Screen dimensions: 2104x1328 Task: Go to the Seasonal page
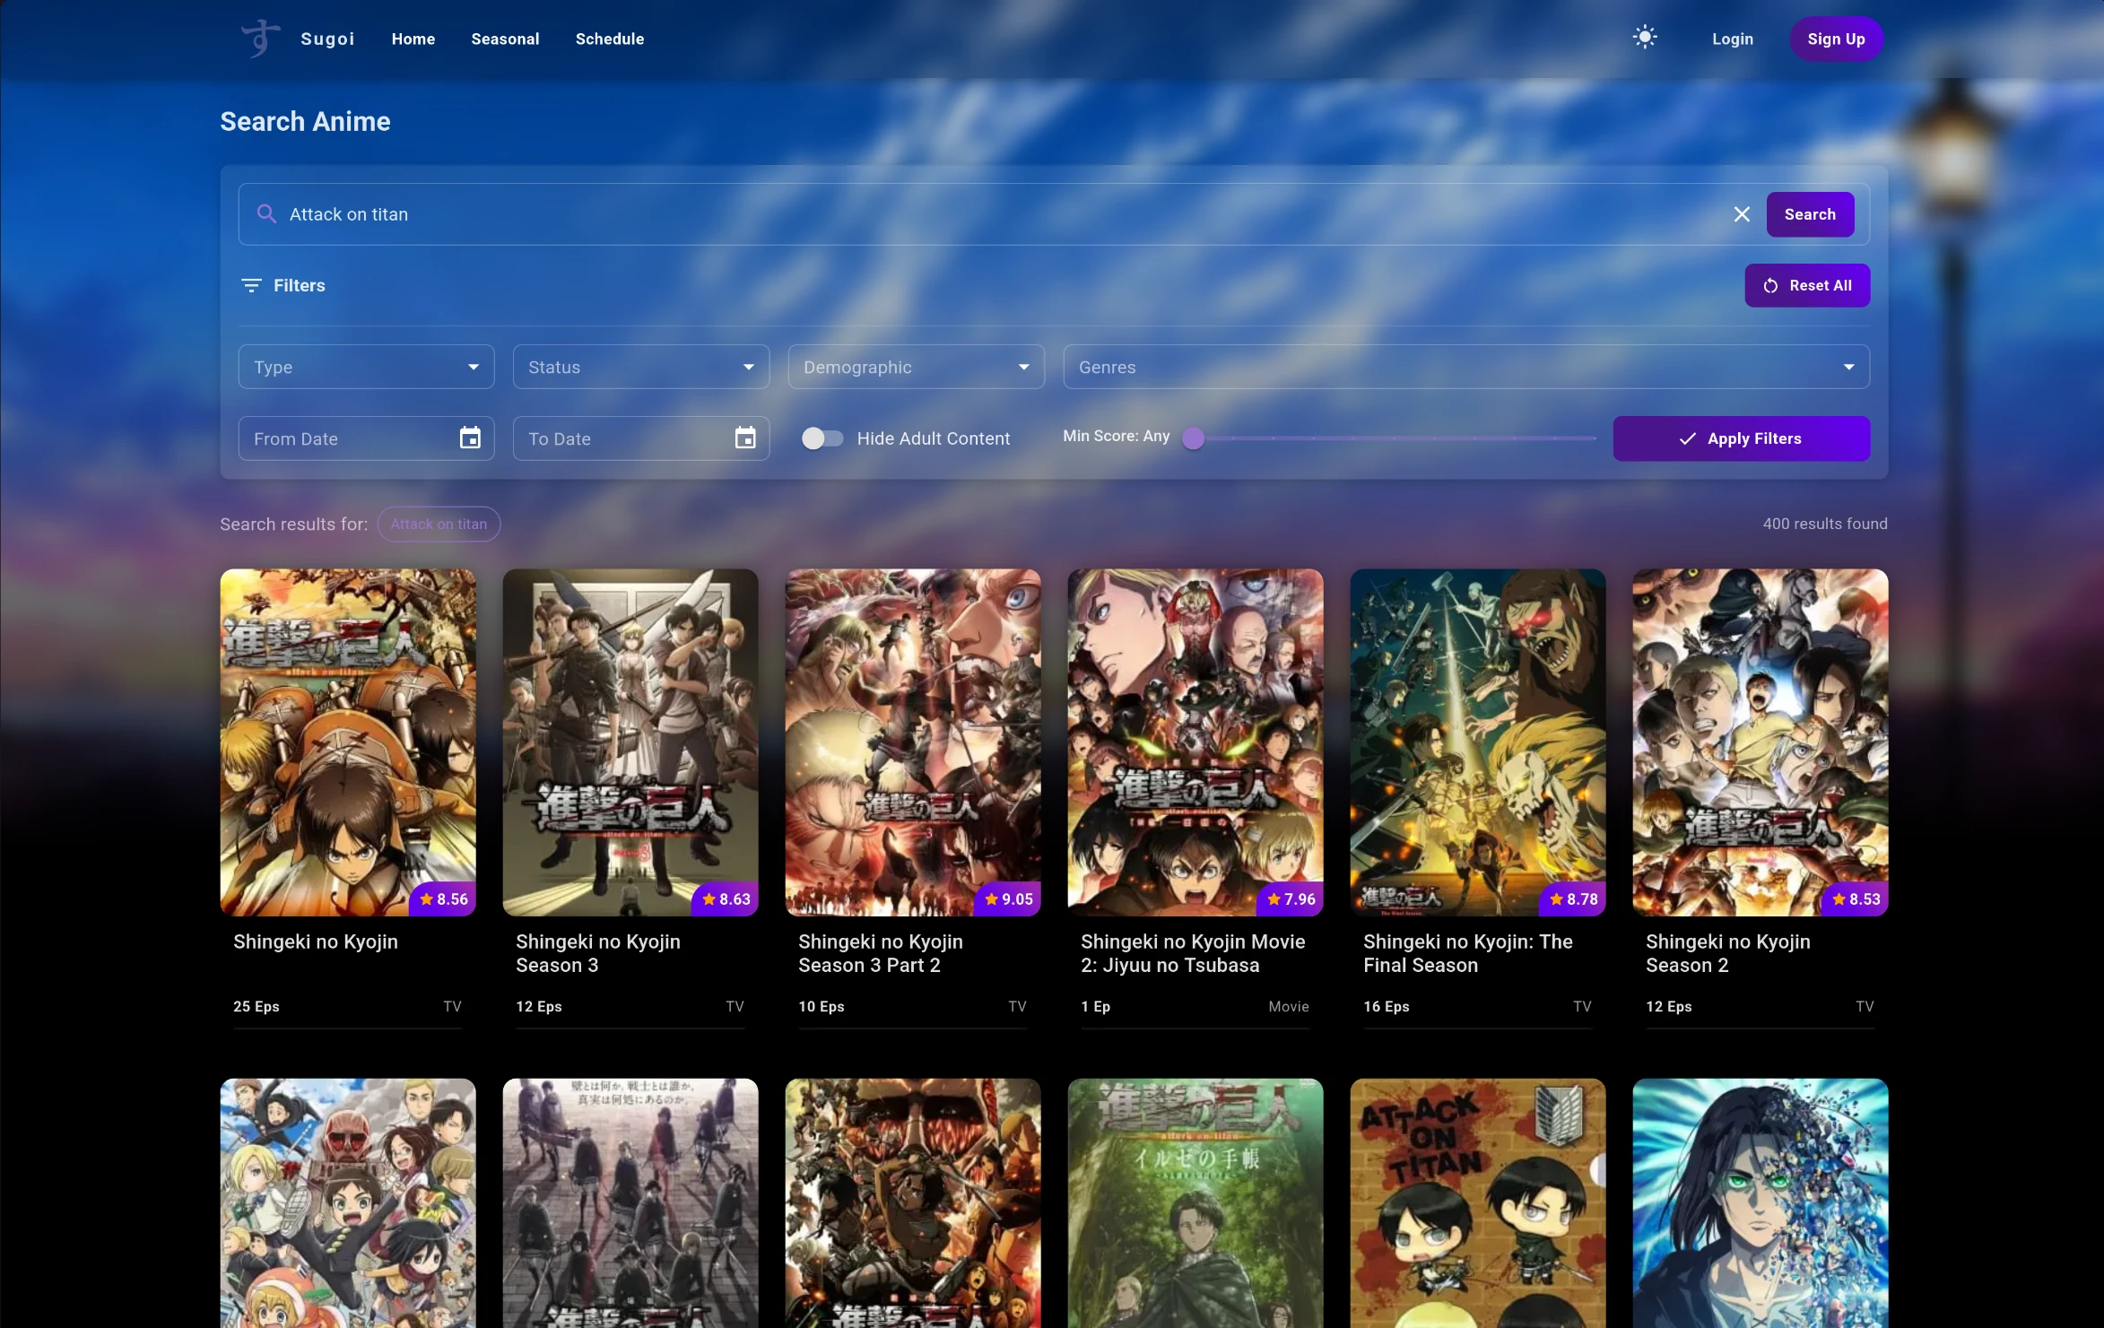tap(505, 39)
